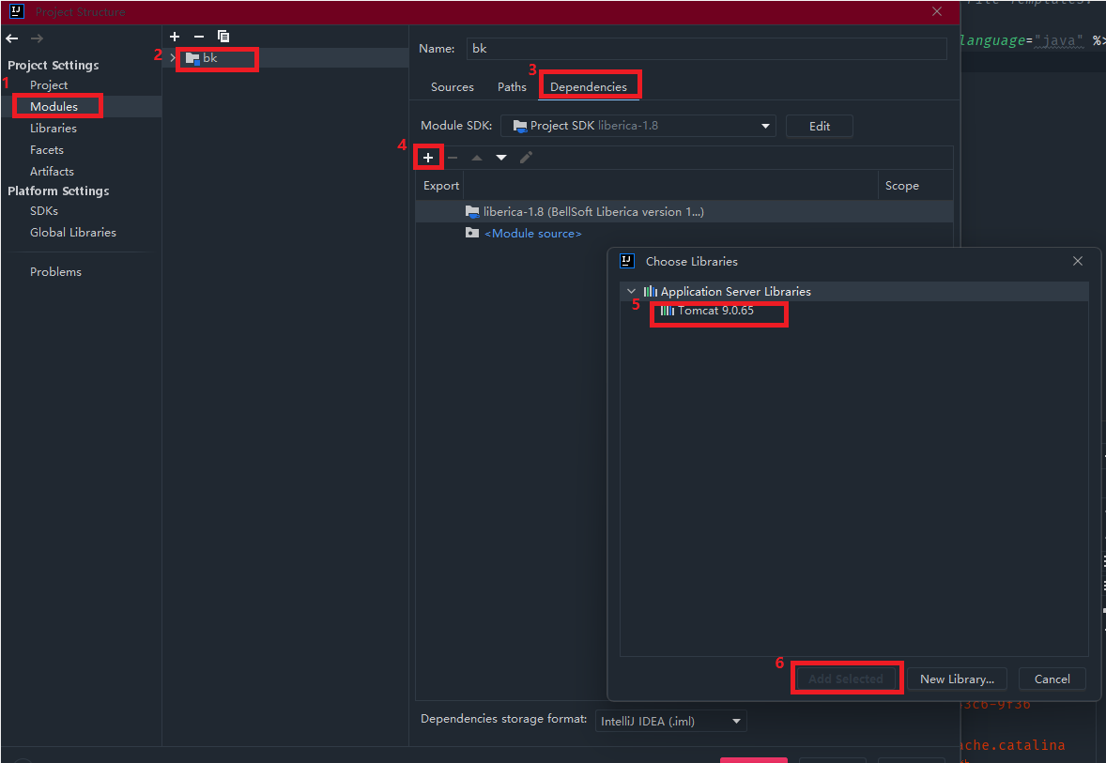Open the Artifacts settings page
1106x763 pixels.
click(52, 172)
